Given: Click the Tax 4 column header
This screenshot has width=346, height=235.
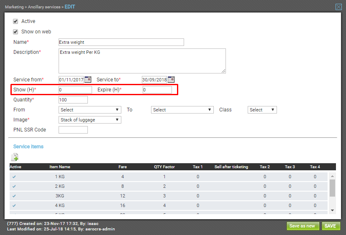Looking at the screenshot, I should [315, 167].
